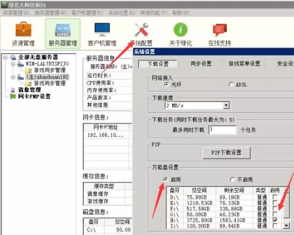Click the P2P下载设置 button
This screenshot has width=294, height=235.
(226, 153)
